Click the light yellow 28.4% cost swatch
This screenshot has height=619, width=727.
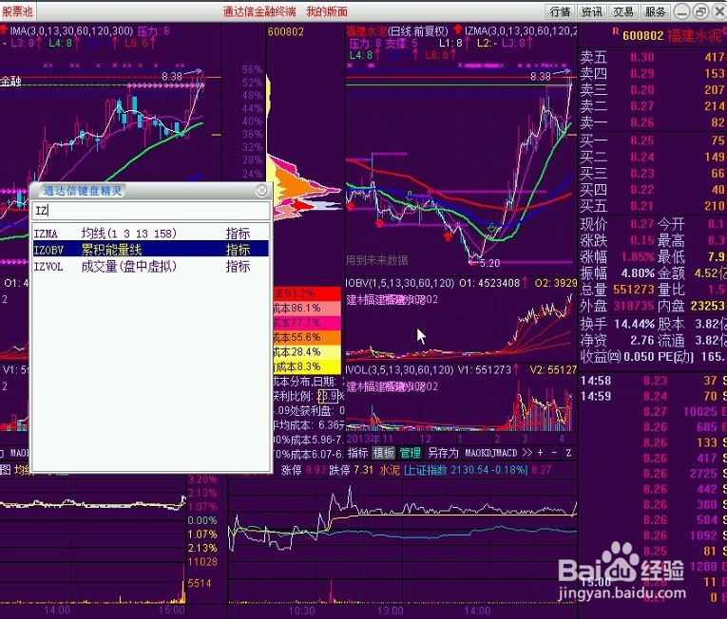pyautogui.click(x=307, y=351)
